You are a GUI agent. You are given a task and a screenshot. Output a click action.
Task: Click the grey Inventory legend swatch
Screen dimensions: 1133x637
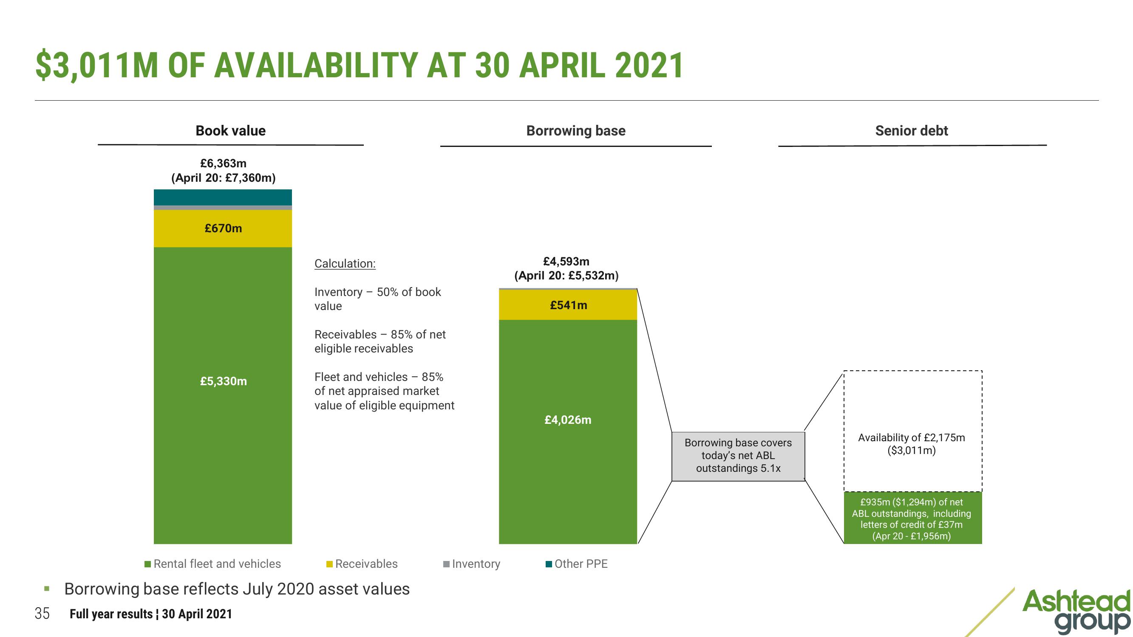(446, 564)
